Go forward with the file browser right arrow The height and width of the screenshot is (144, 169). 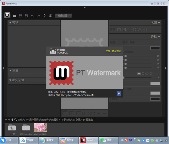9,120
